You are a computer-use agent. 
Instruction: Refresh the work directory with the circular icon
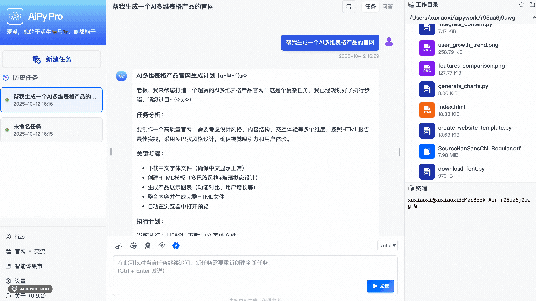pos(522,4)
